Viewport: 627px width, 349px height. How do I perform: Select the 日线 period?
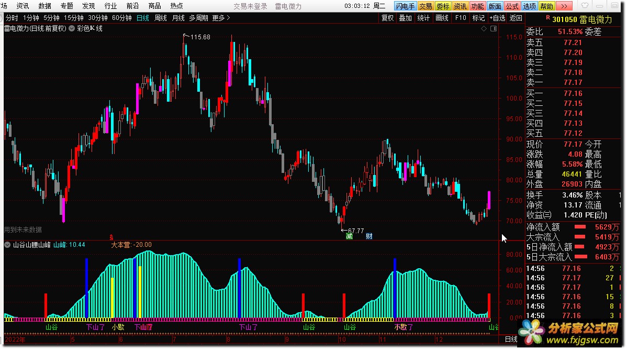coord(143,18)
